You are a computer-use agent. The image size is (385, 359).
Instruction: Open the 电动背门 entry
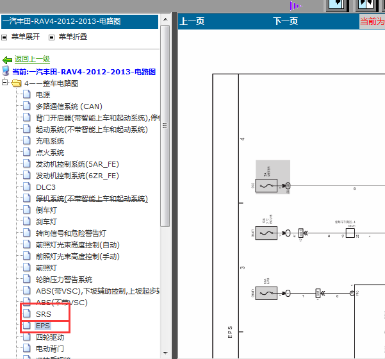pos(50,349)
